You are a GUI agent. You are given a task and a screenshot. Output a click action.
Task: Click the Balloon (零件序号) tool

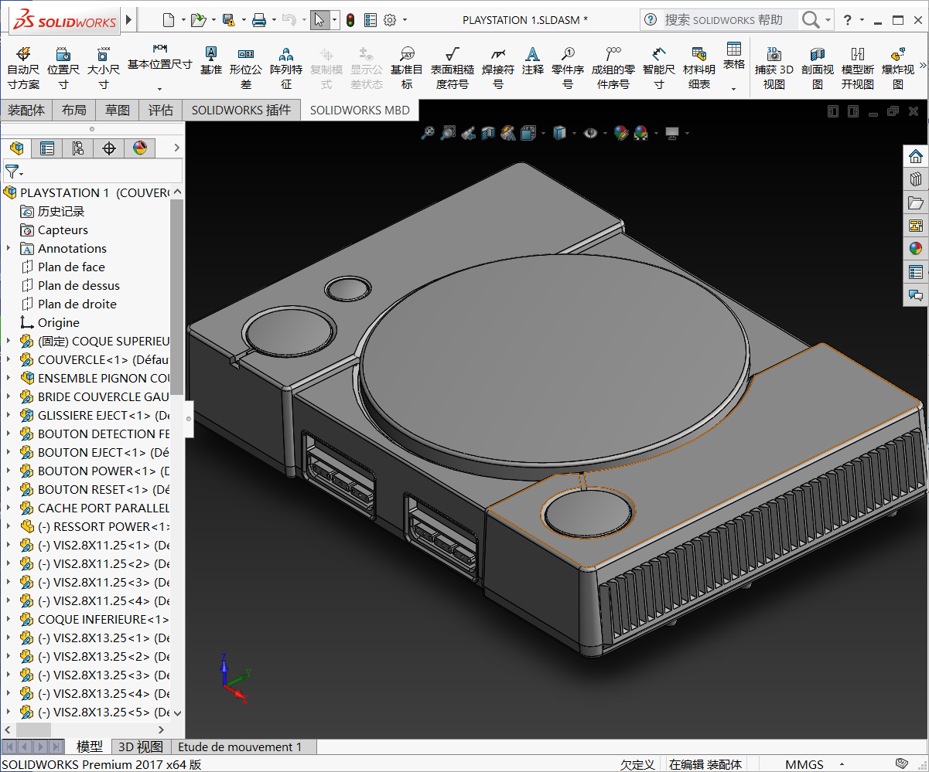pyautogui.click(x=568, y=68)
